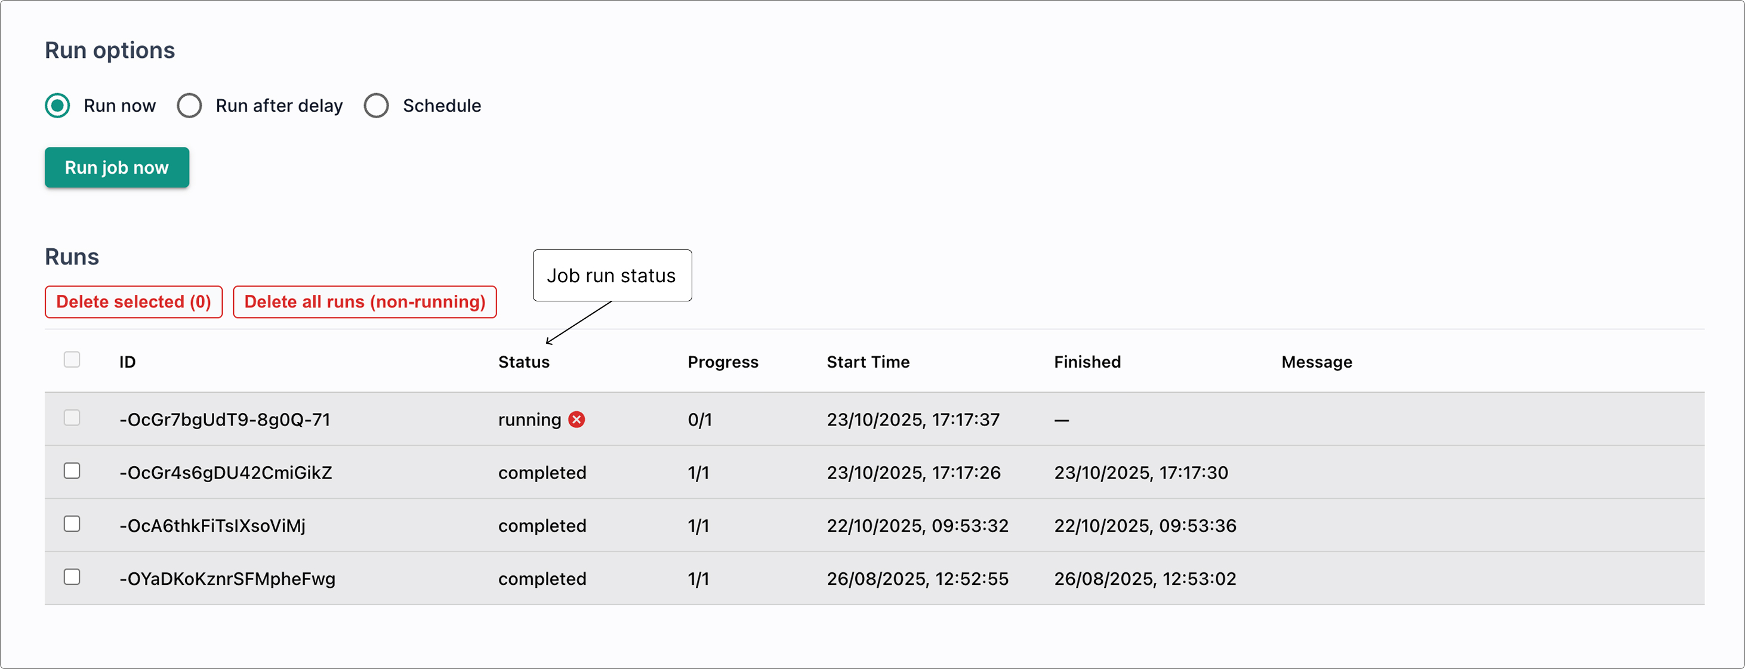This screenshot has height=669, width=1745.
Task: Toggle the select-all checkbox in table header
Action: [x=72, y=359]
